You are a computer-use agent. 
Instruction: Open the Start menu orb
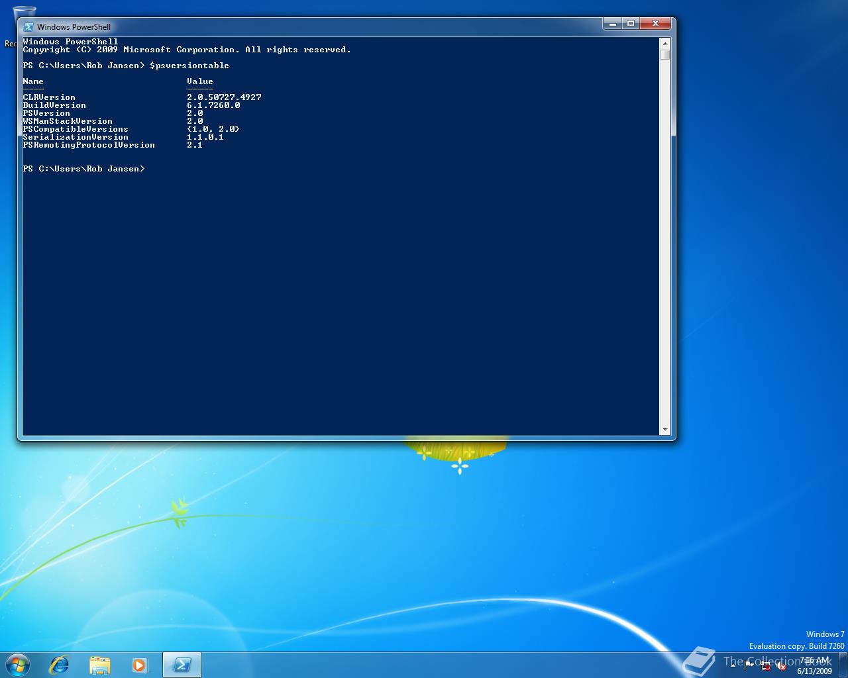[18, 664]
